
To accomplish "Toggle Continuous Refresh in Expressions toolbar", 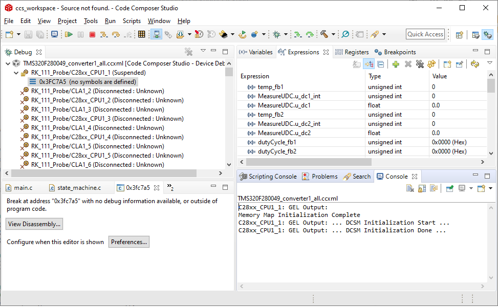I will point(475,64).
